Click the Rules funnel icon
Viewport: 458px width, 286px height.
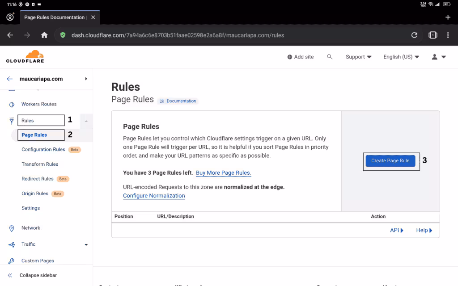pos(12,121)
